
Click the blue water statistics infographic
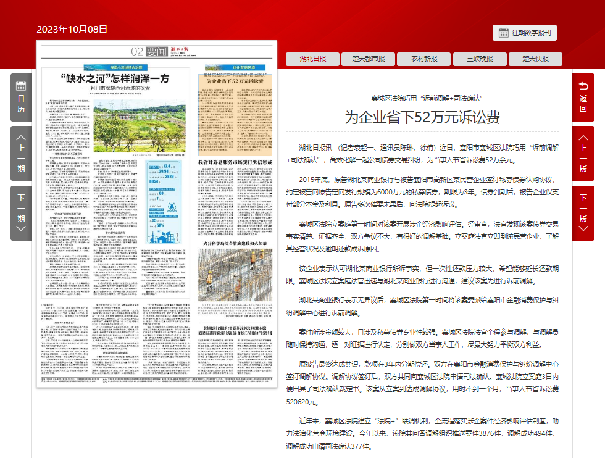[x=164, y=202]
